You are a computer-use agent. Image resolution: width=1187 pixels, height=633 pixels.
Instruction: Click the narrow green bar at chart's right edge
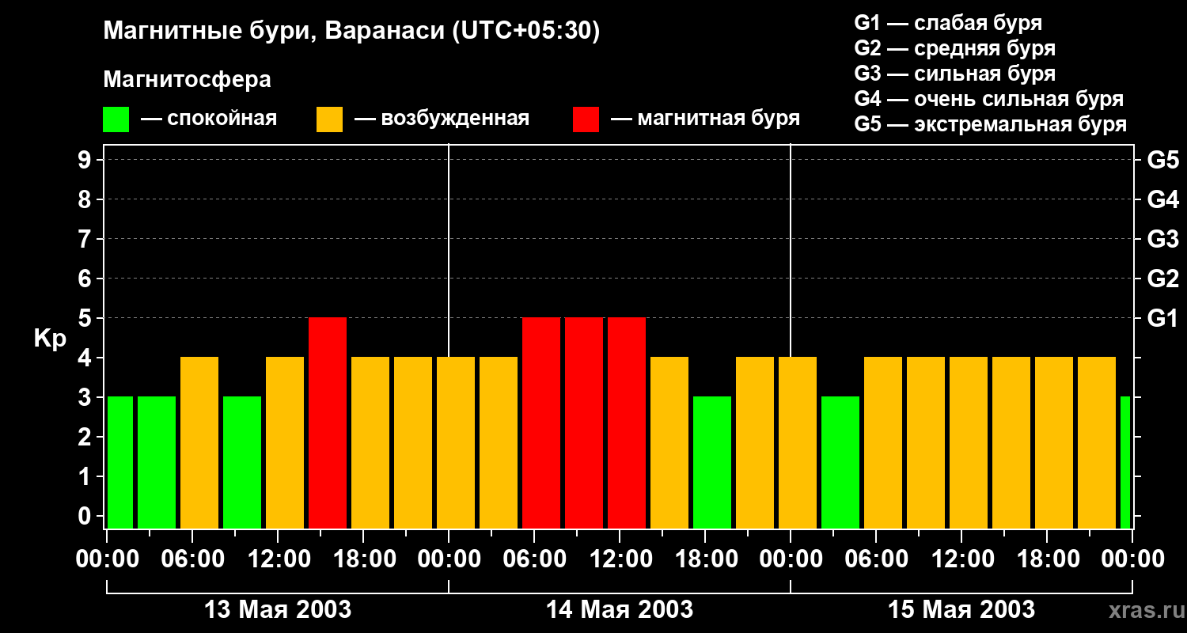tap(1125, 462)
